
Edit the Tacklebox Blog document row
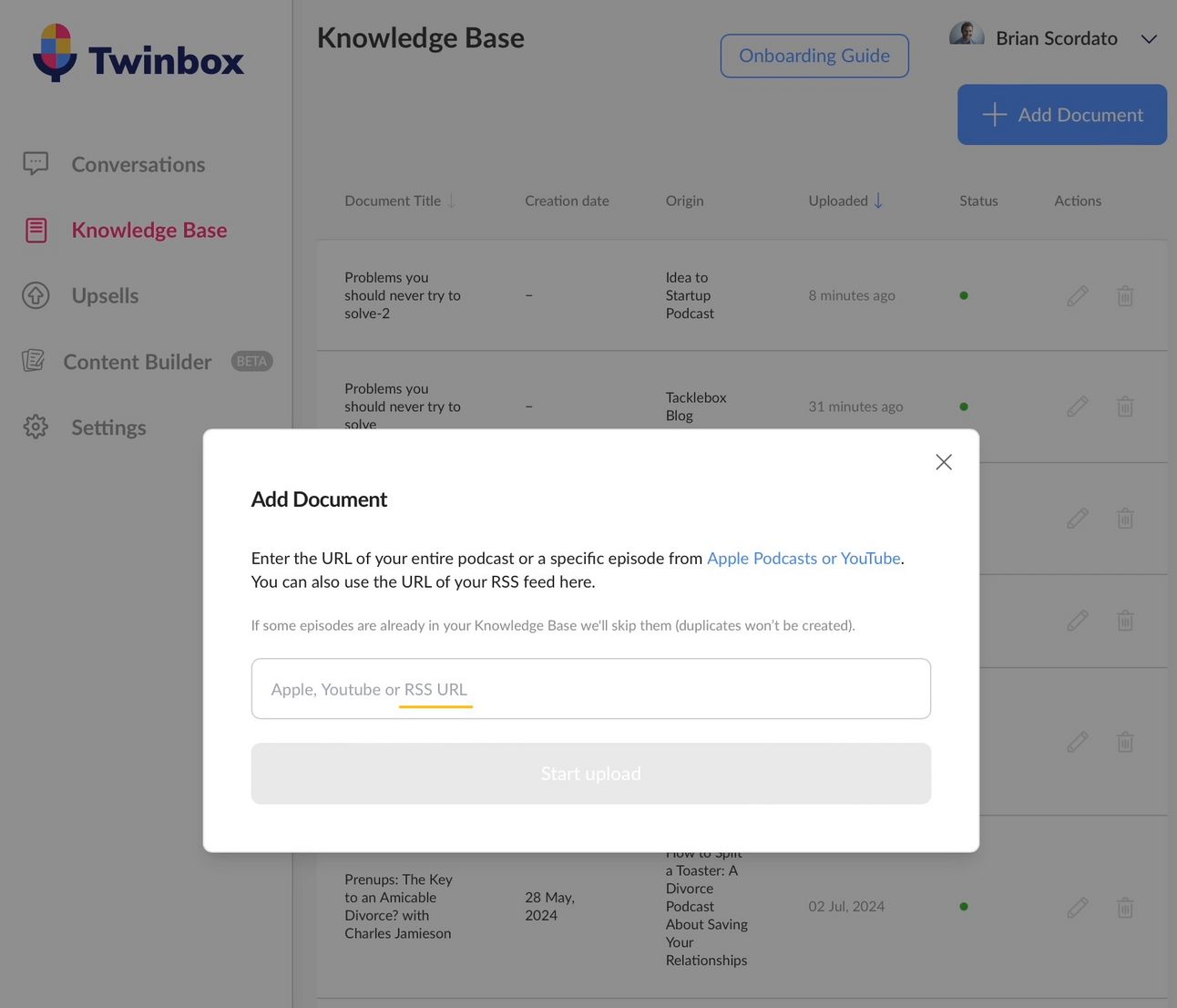1078,406
